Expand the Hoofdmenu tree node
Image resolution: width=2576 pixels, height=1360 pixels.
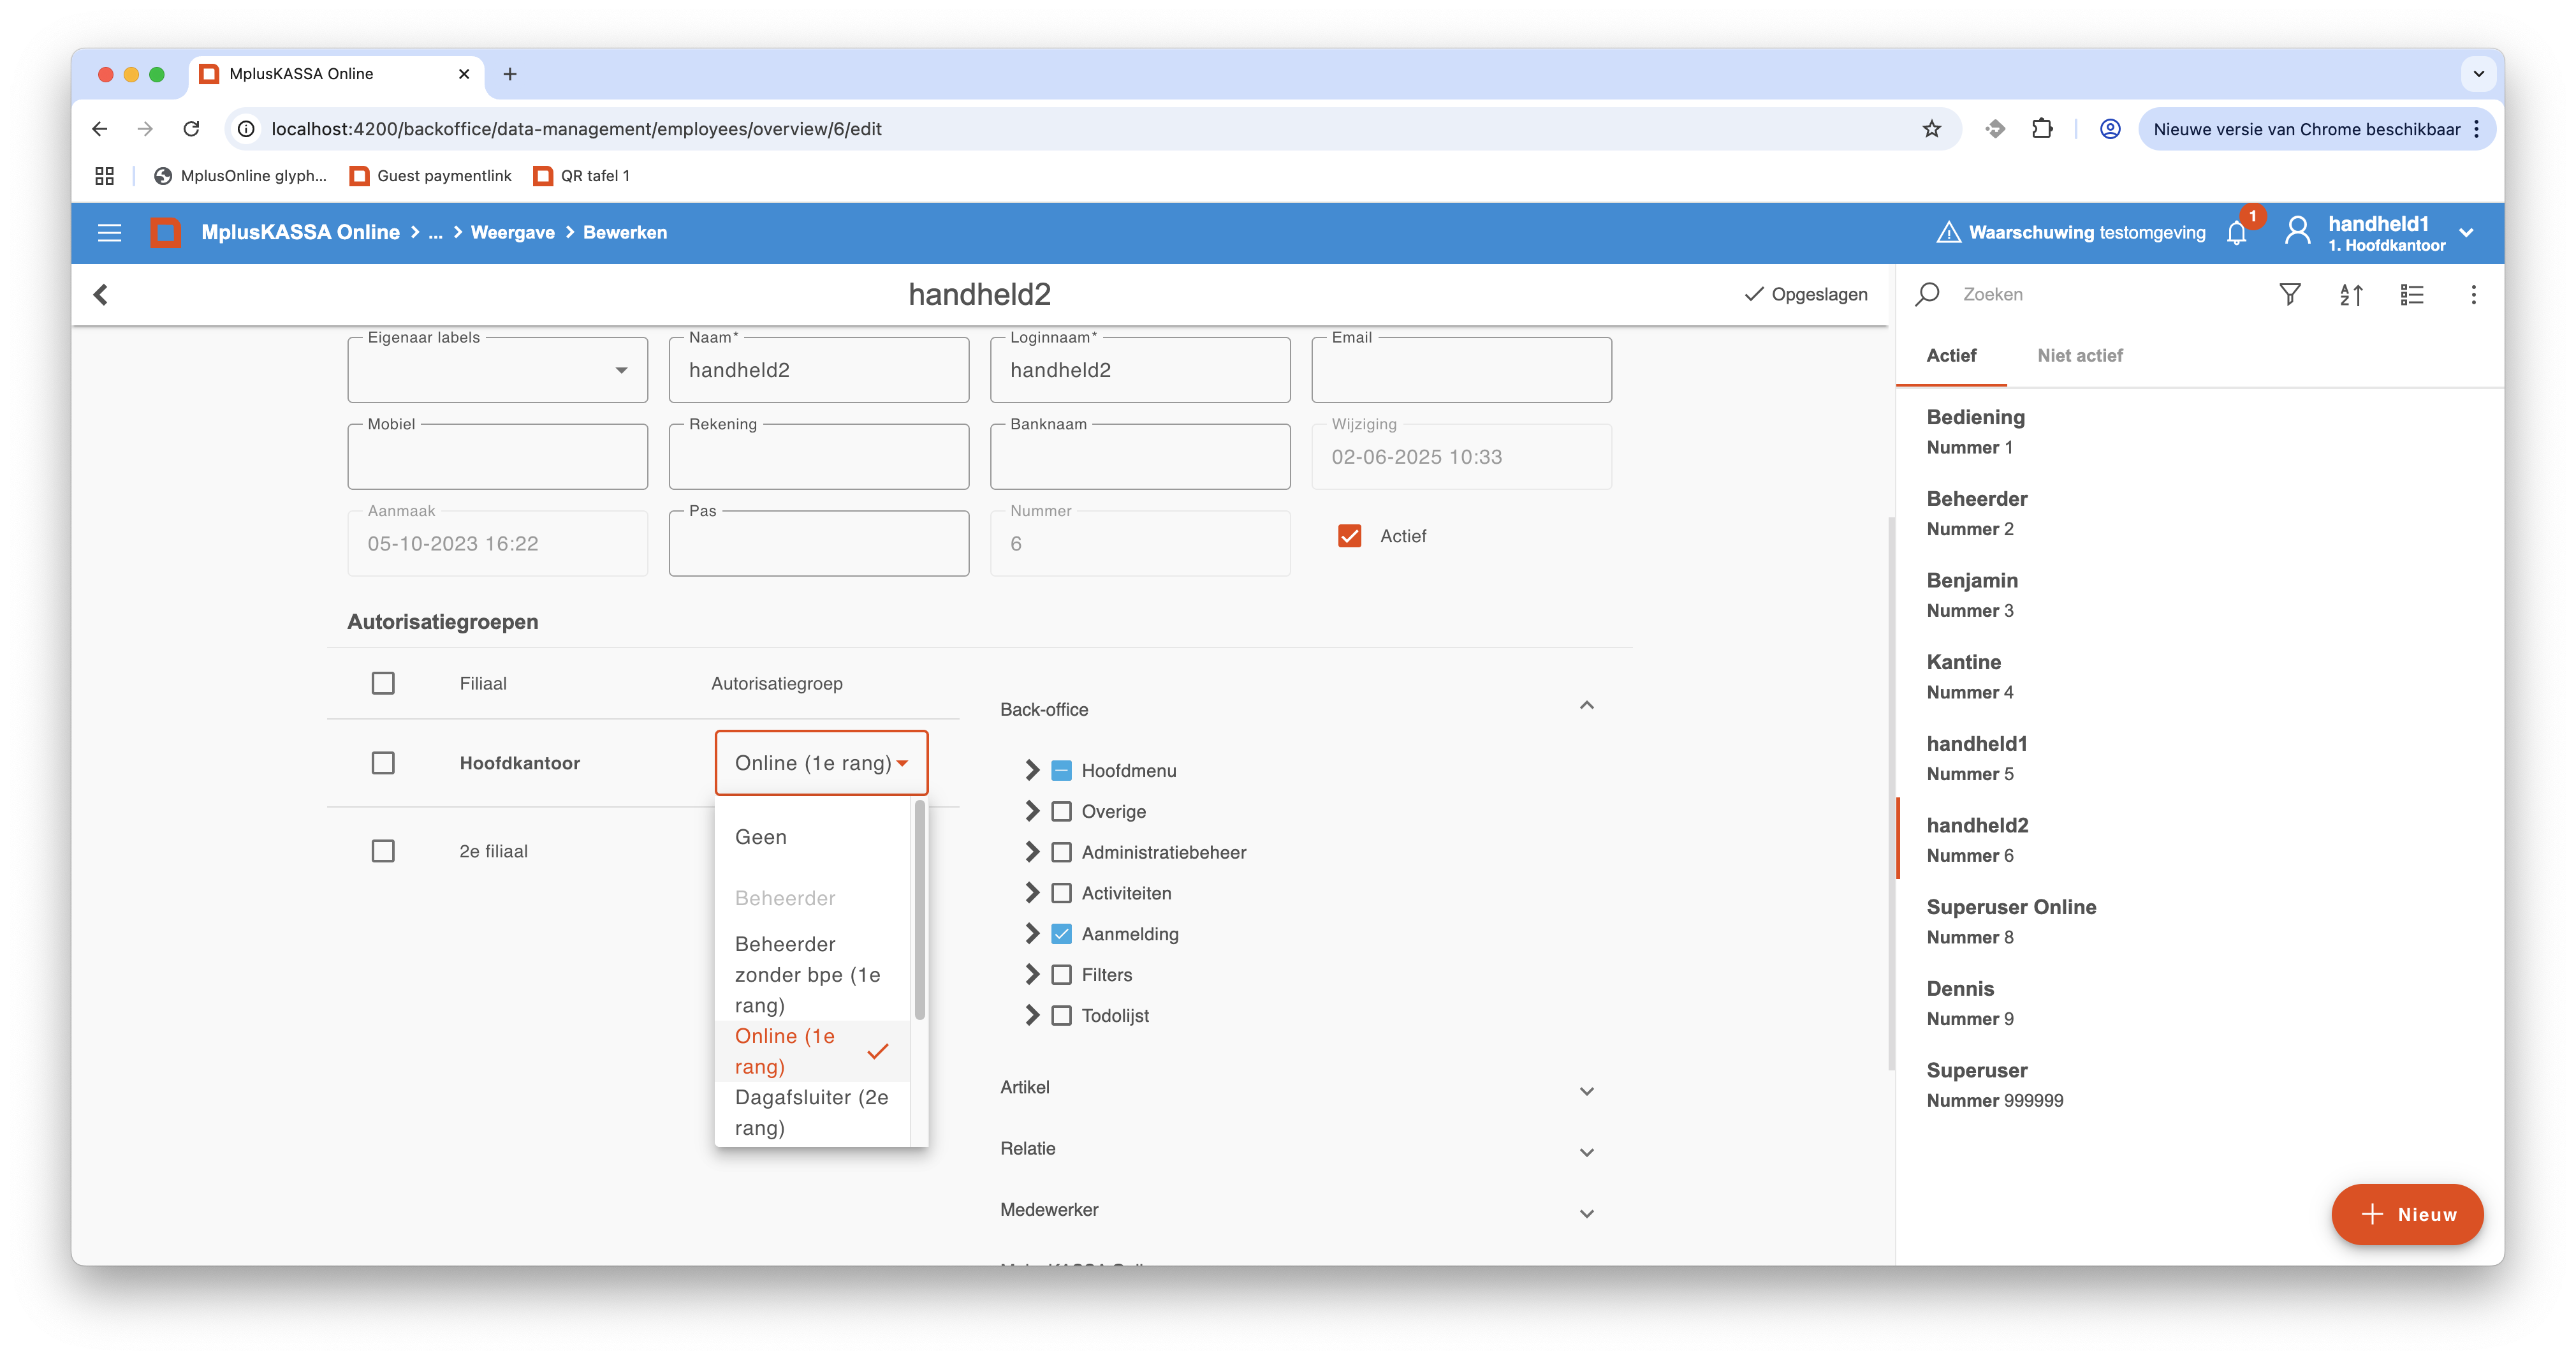coord(1032,771)
